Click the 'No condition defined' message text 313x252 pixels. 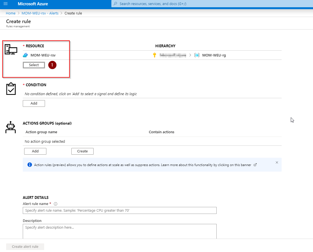[81, 94]
